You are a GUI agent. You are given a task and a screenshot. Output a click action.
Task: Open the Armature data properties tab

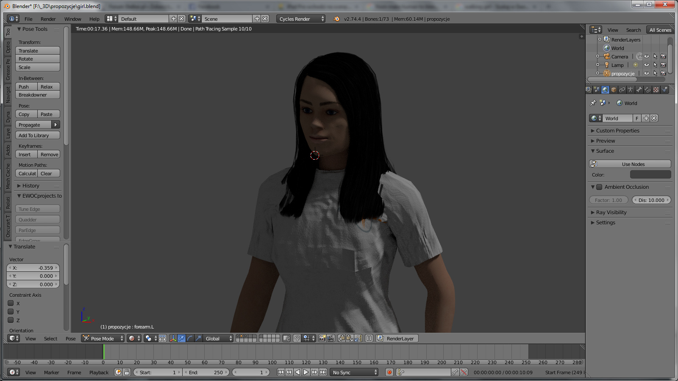(631, 90)
